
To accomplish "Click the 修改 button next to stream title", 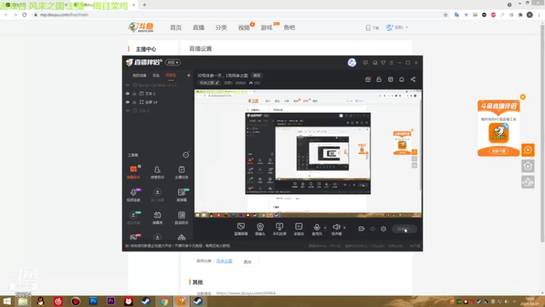I will 257,76.
